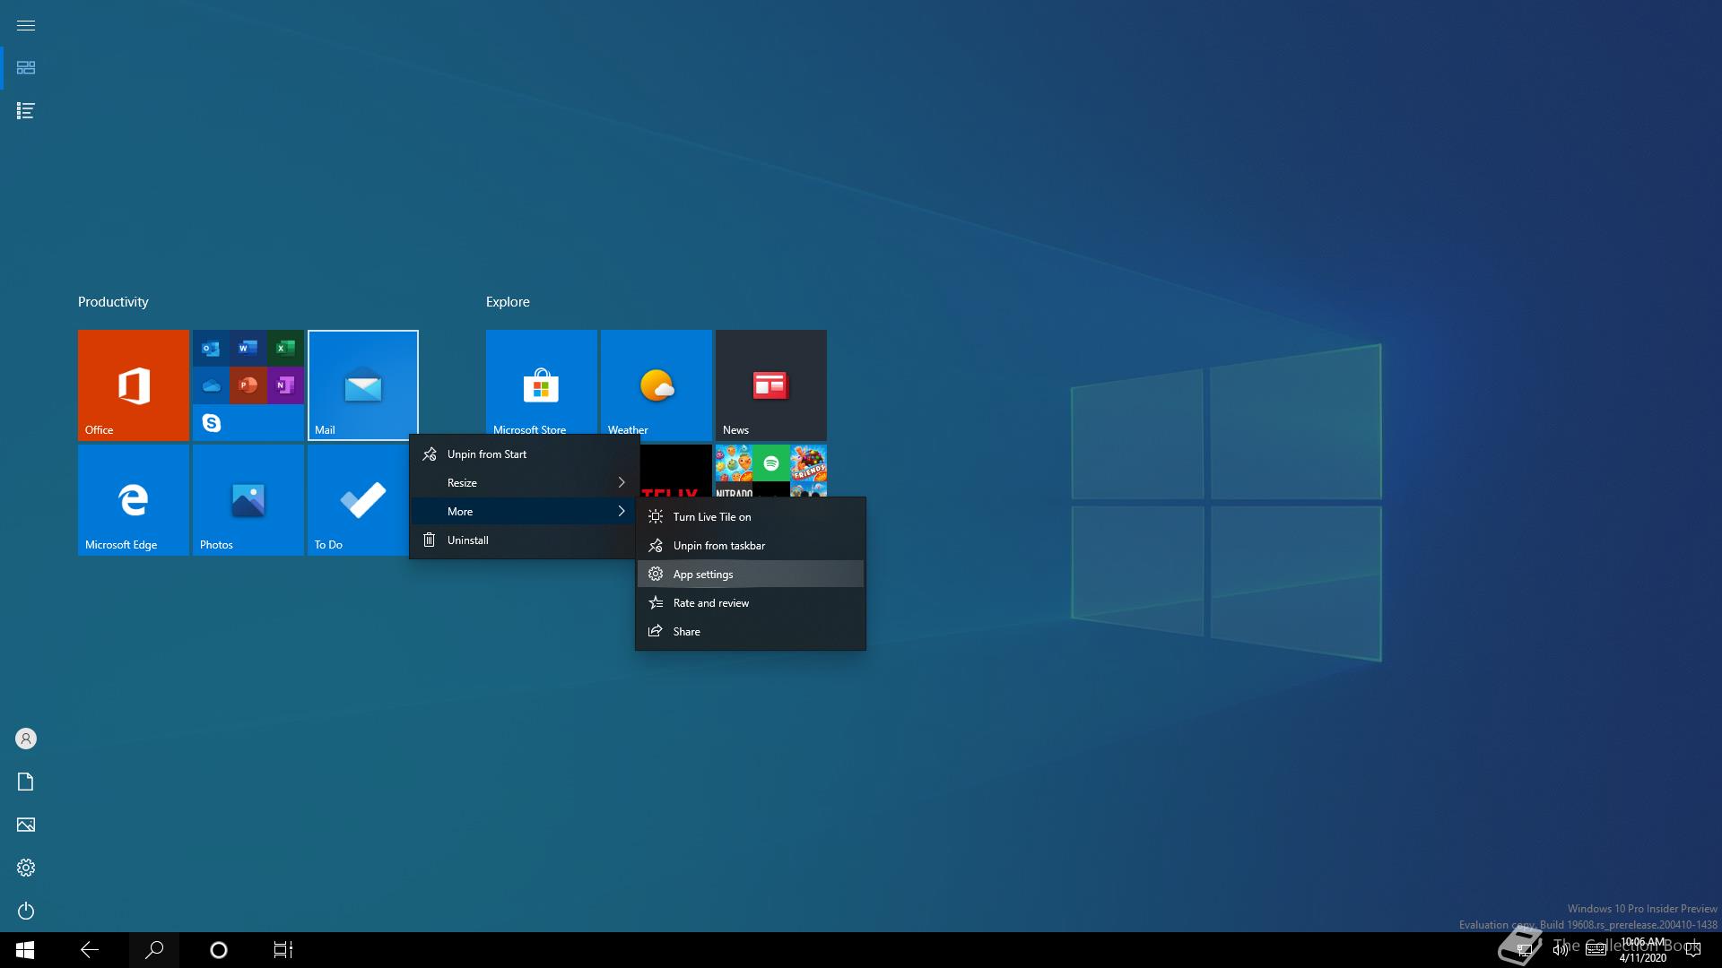Open Microsoft Edge tile
The image size is (1722, 968).
(x=133, y=499)
